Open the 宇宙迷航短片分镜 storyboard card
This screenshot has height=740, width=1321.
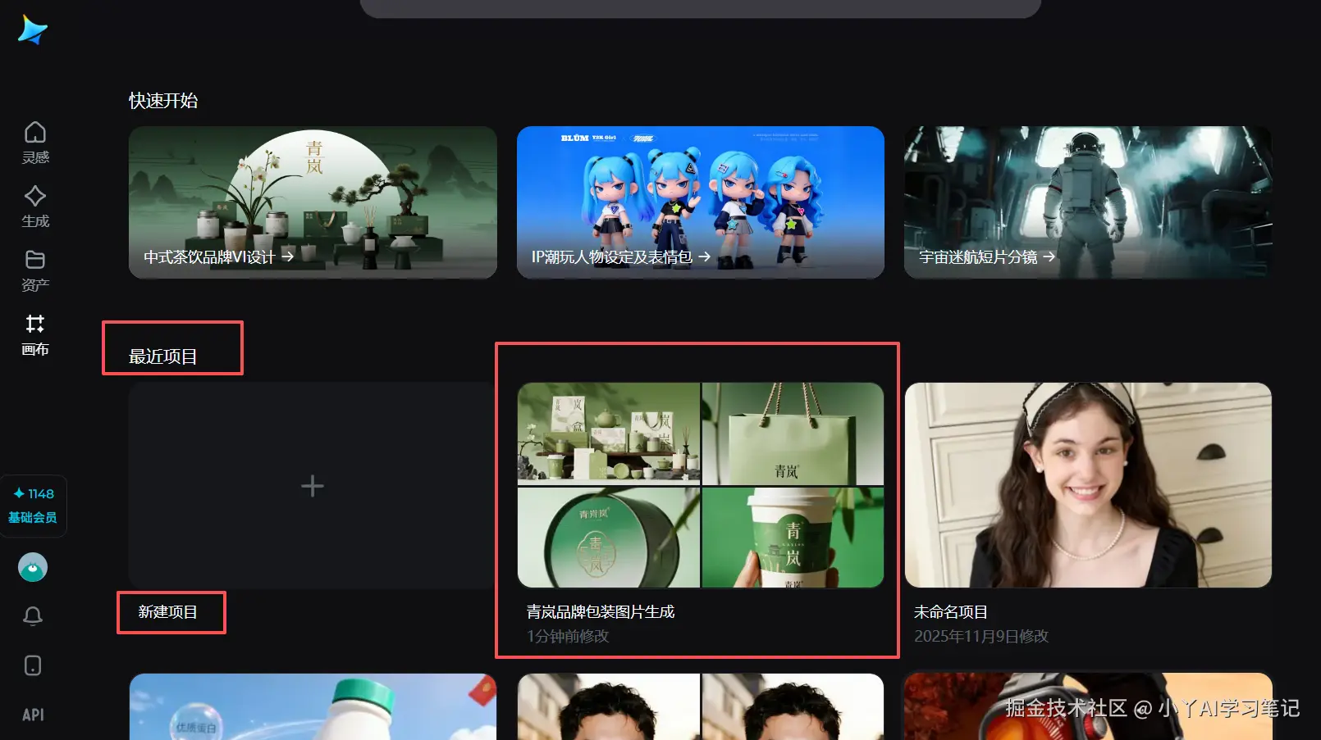pyautogui.click(x=1087, y=202)
